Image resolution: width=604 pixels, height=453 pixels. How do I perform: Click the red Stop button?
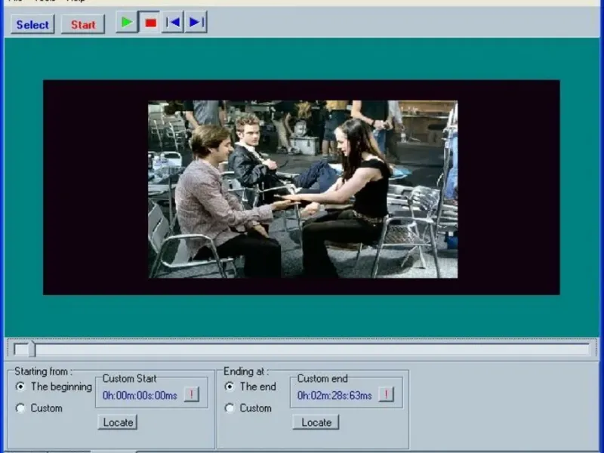click(150, 23)
